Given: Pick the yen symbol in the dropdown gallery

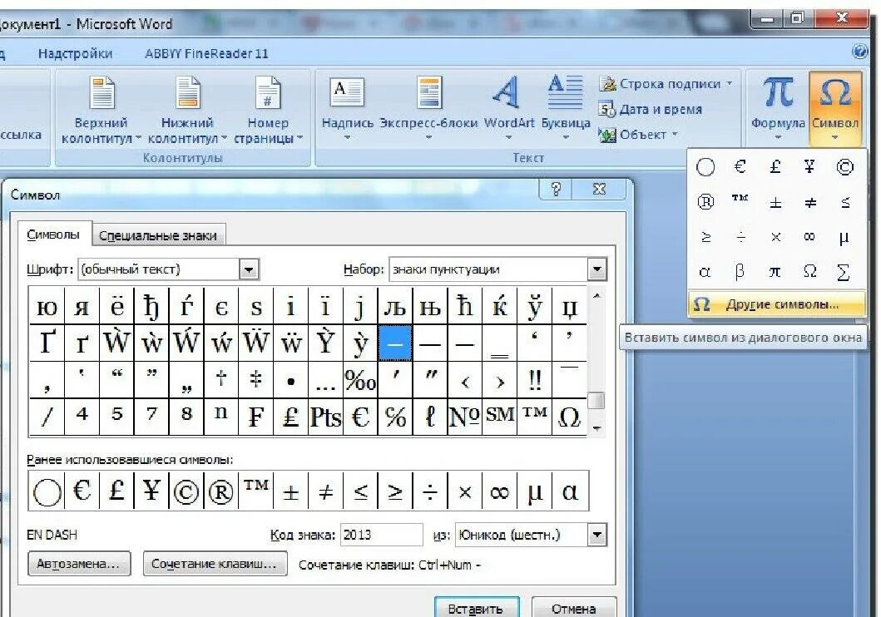Looking at the screenshot, I should click(x=809, y=167).
